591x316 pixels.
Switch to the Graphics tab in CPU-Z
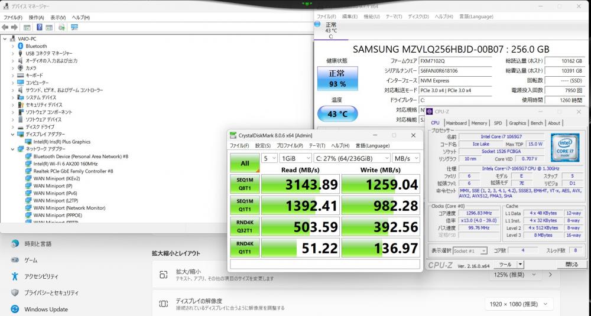(517, 123)
